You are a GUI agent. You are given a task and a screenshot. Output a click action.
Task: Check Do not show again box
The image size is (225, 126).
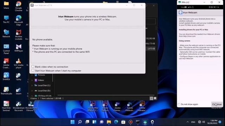179,104
